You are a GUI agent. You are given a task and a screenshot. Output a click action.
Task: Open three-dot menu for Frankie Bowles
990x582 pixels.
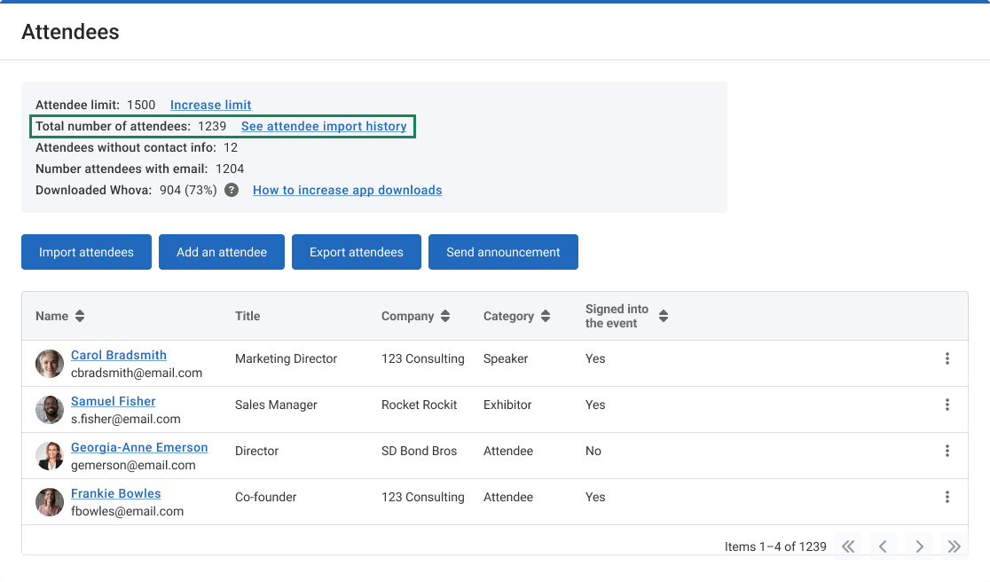pyautogui.click(x=947, y=497)
